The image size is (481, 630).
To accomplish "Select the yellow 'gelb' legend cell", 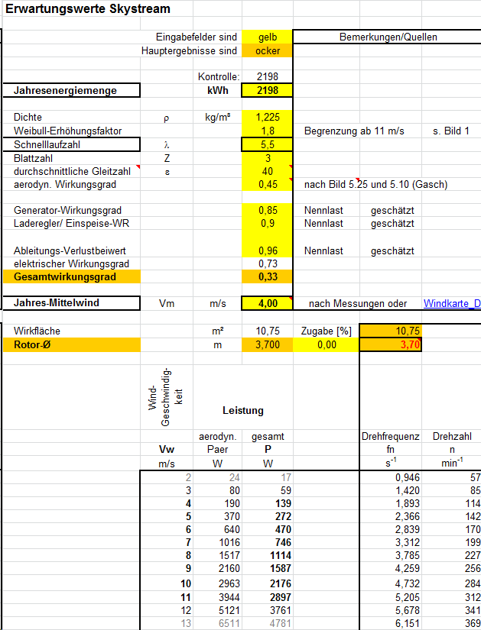I will pos(266,37).
